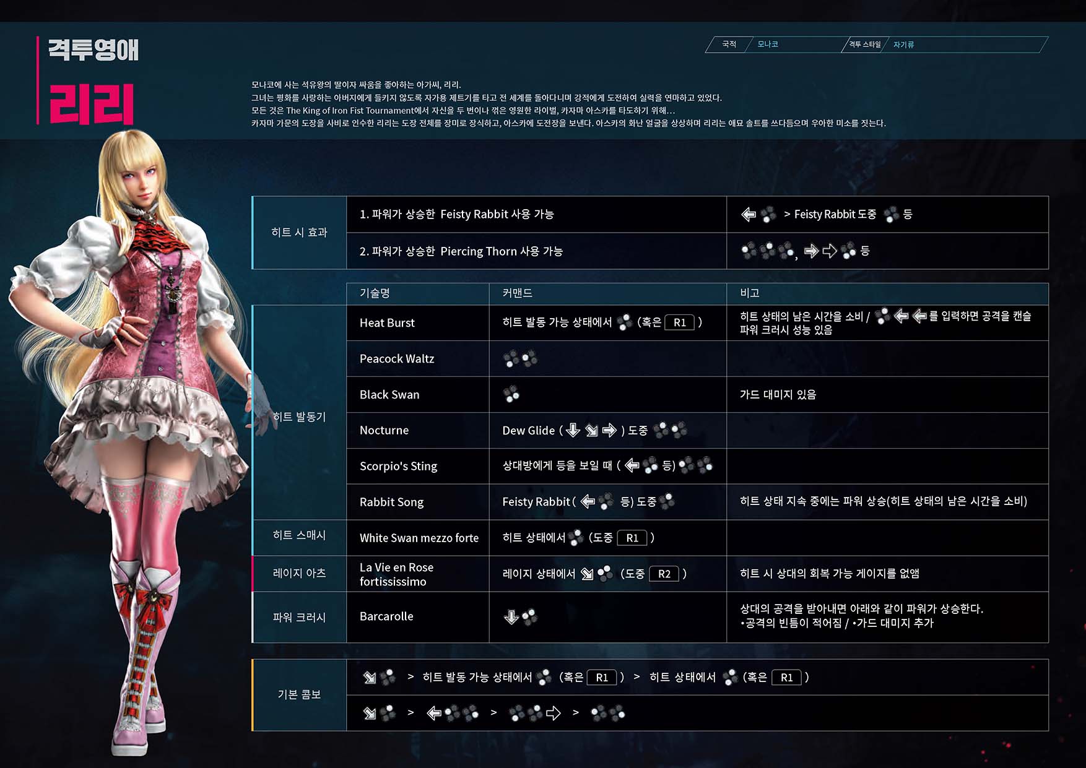Click the R1 key in Heat Burst command
This screenshot has width=1086, height=768.
(680, 322)
